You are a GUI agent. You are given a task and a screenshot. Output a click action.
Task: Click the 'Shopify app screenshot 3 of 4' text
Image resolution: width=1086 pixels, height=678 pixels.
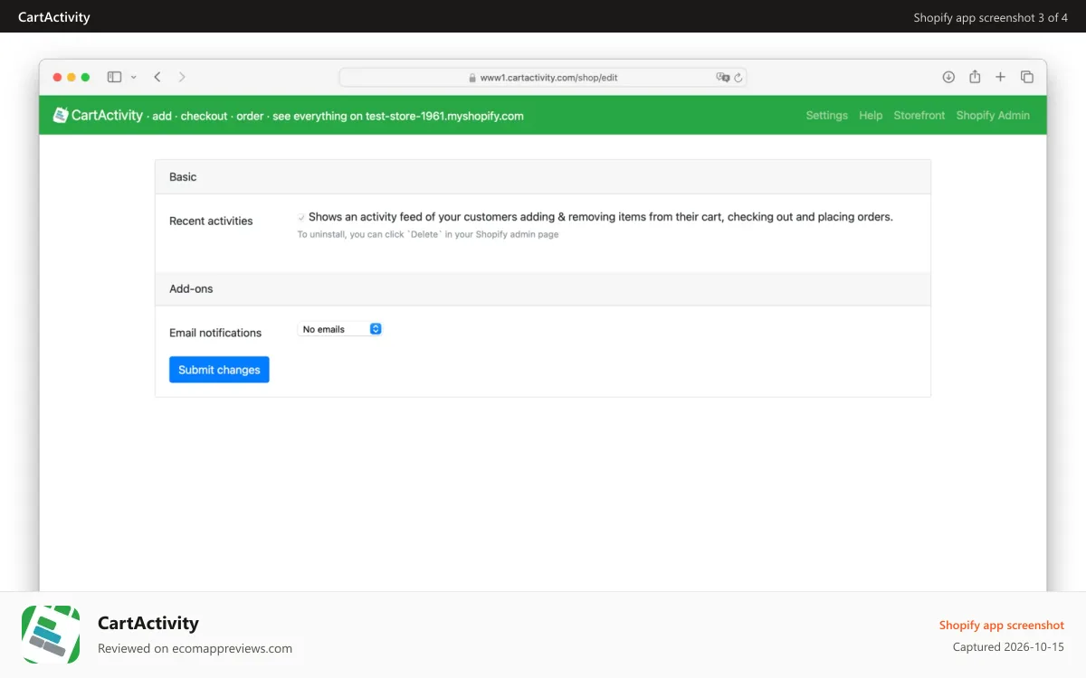click(991, 17)
